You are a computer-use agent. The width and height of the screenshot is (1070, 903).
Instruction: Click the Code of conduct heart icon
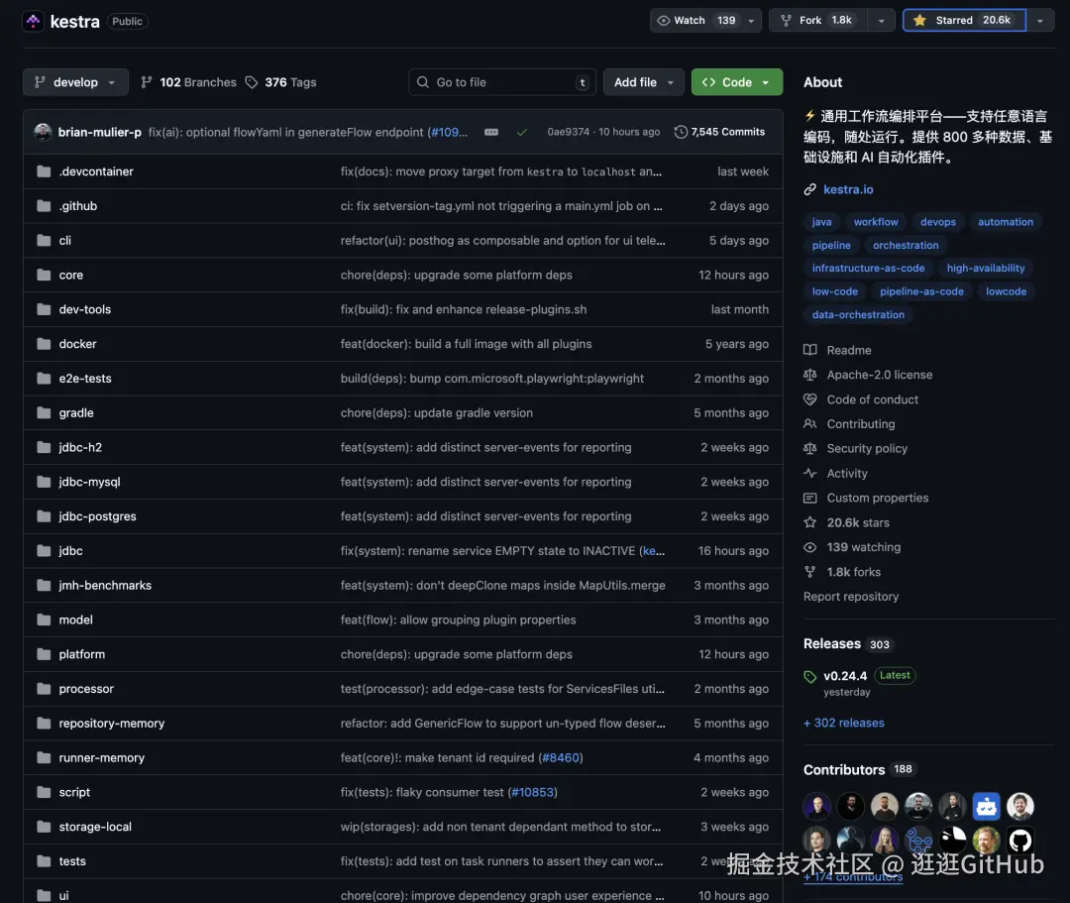(810, 399)
